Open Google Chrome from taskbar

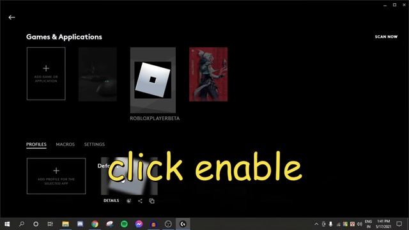pos(95,224)
